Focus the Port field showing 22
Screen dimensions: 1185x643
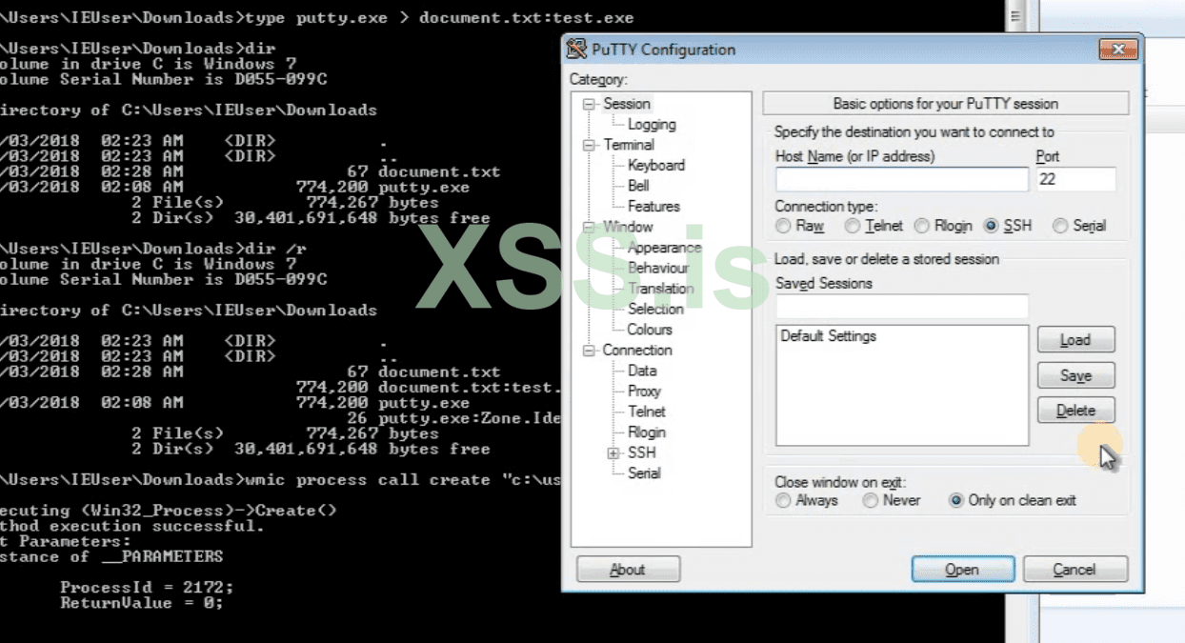pyautogui.click(x=1075, y=179)
